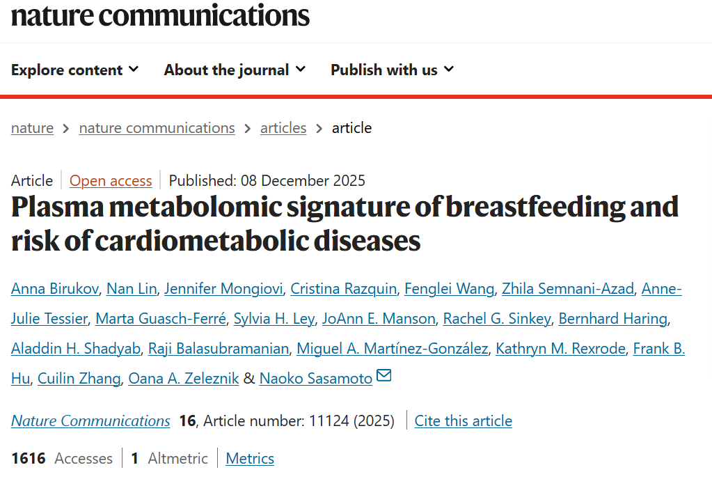Expand the Explore content menu
The width and height of the screenshot is (712, 495).
click(x=74, y=70)
